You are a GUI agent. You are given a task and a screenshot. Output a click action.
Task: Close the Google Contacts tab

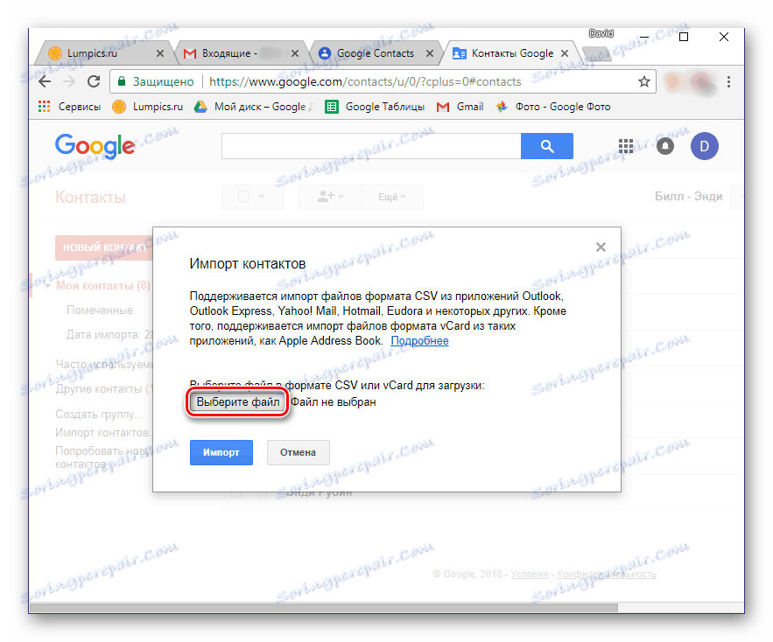(x=430, y=53)
